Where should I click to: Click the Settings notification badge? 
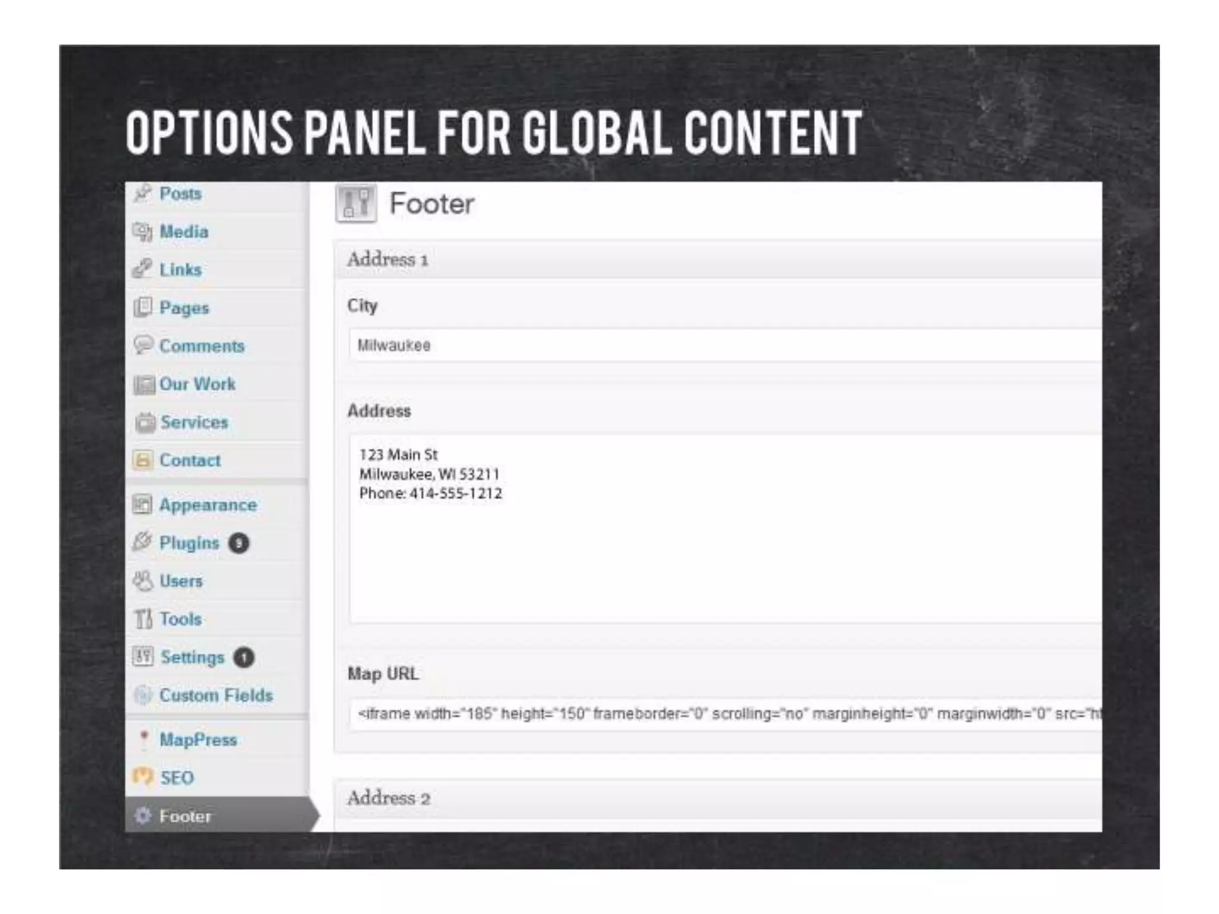(x=244, y=658)
